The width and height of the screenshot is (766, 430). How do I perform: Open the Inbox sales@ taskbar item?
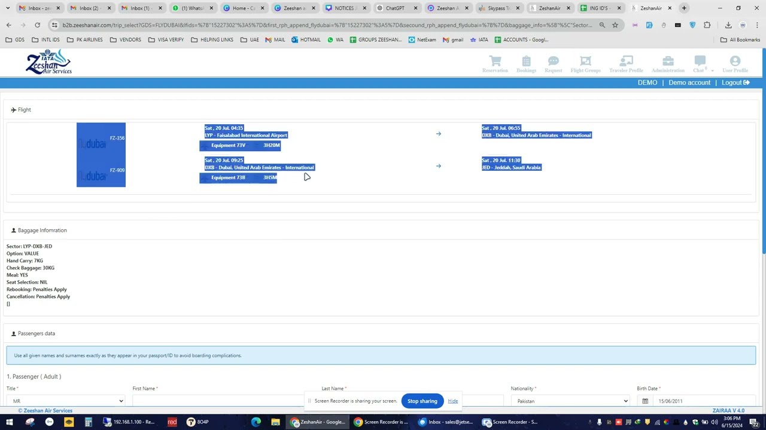click(x=446, y=422)
